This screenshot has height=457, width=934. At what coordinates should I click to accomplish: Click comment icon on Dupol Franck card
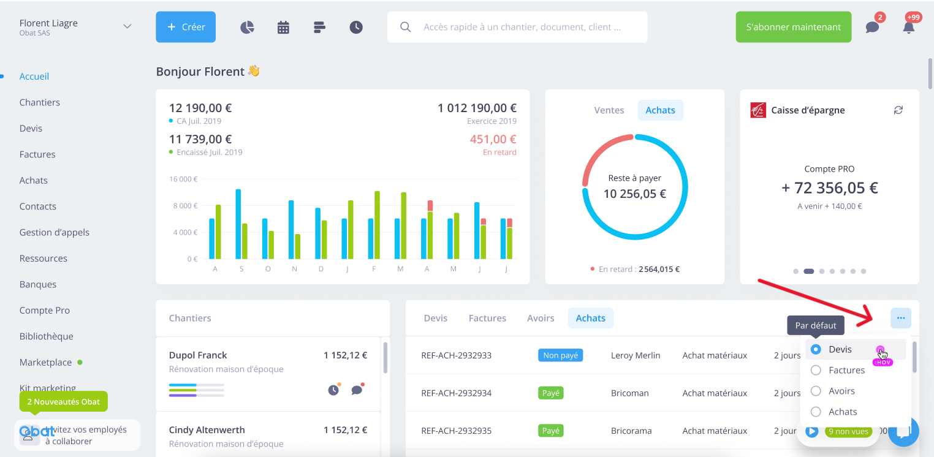357,390
